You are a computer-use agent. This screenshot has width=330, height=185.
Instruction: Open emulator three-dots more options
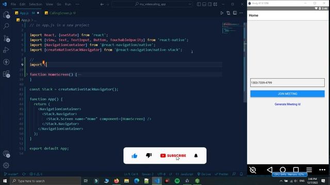322,170
